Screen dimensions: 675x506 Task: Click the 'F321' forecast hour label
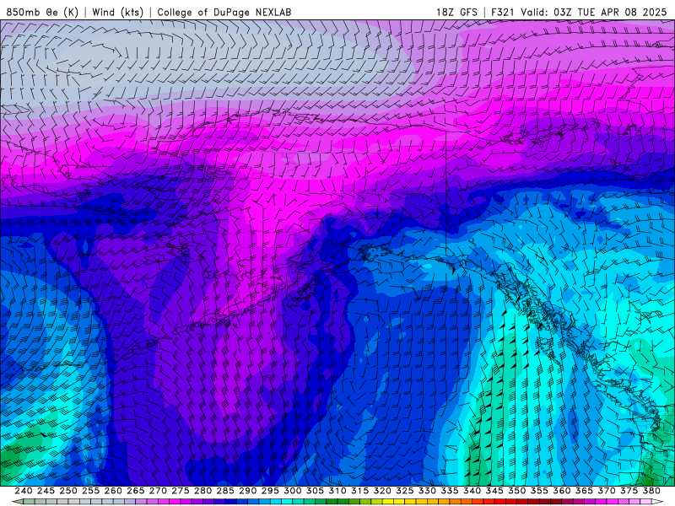click(x=502, y=12)
